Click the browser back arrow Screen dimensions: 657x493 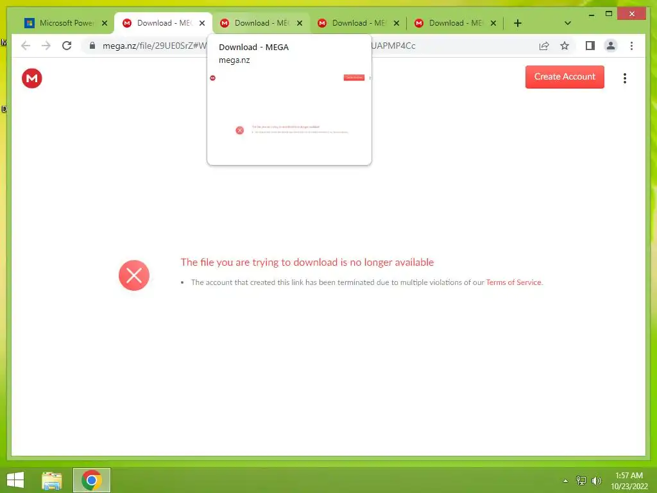26,46
